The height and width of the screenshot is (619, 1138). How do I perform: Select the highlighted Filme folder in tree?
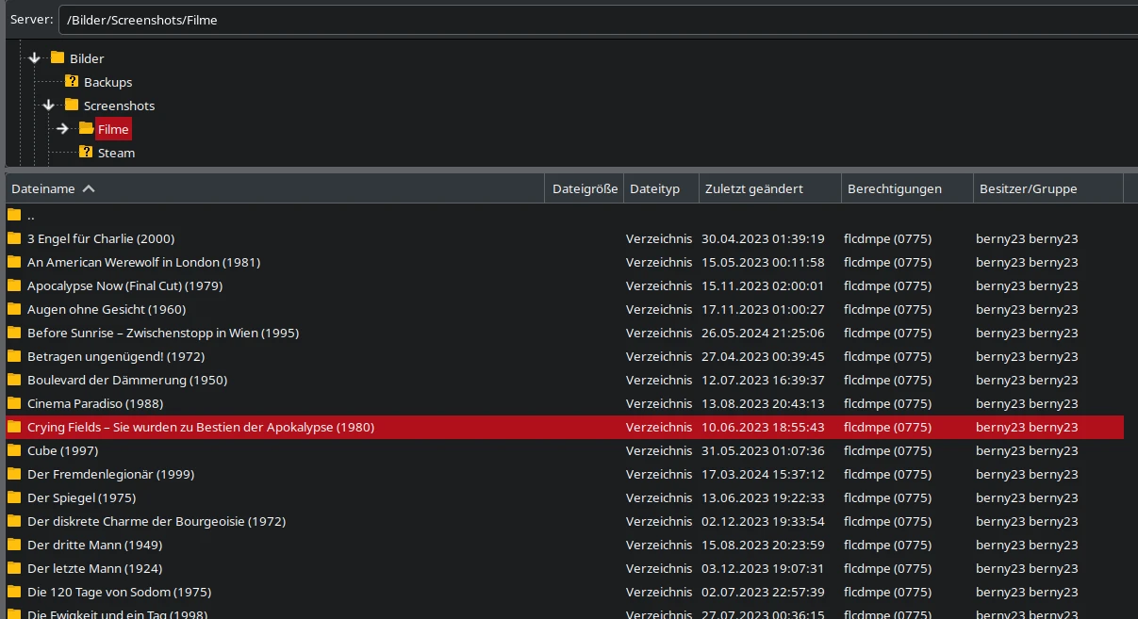[113, 129]
